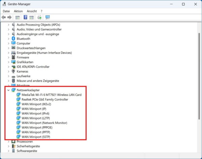202x159 pixels.
Task: Select WAN Miniport (IPv6)
Action: coord(35,113)
